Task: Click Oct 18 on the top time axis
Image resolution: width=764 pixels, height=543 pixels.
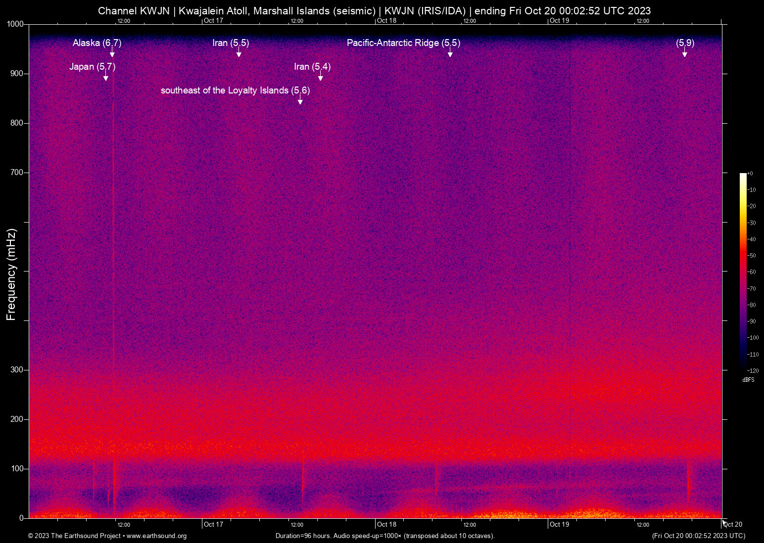Action: click(386, 21)
